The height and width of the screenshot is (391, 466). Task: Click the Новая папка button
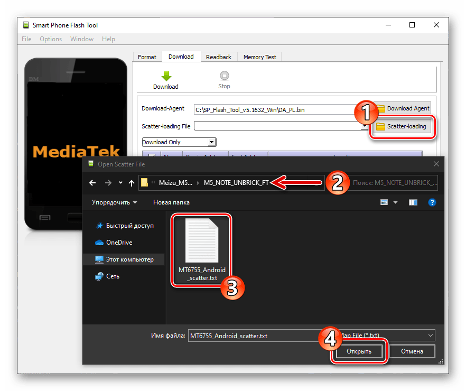pos(171,202)
